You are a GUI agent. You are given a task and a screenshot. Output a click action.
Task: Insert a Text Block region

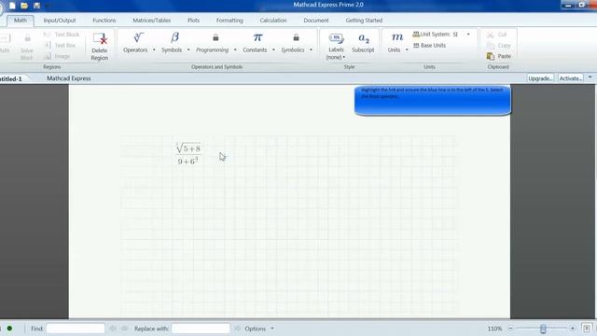pyautogui.click(x=62, y=35)
